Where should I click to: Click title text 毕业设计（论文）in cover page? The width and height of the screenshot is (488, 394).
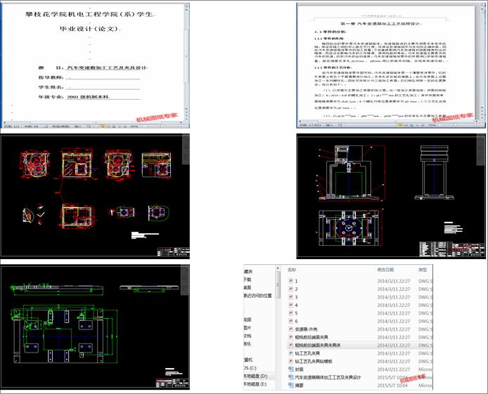89,29
